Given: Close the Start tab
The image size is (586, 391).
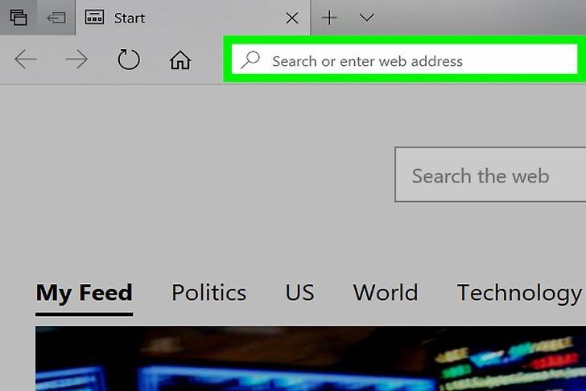Looking at the screenshot, I should coord(292,18).
